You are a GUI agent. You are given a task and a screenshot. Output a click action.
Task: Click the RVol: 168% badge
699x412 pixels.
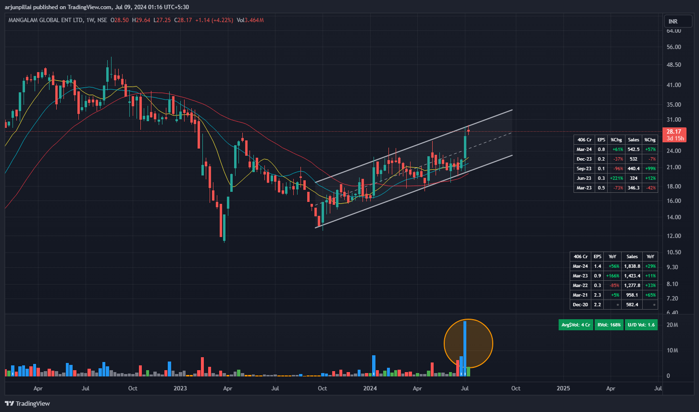tap(609, 325)
